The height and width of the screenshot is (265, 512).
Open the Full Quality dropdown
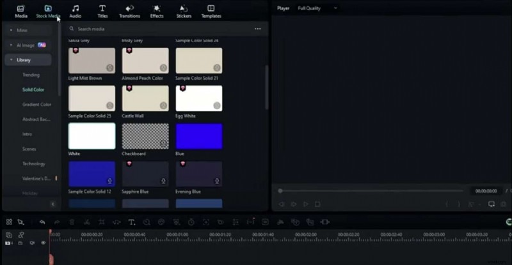(x=317, y=8)
